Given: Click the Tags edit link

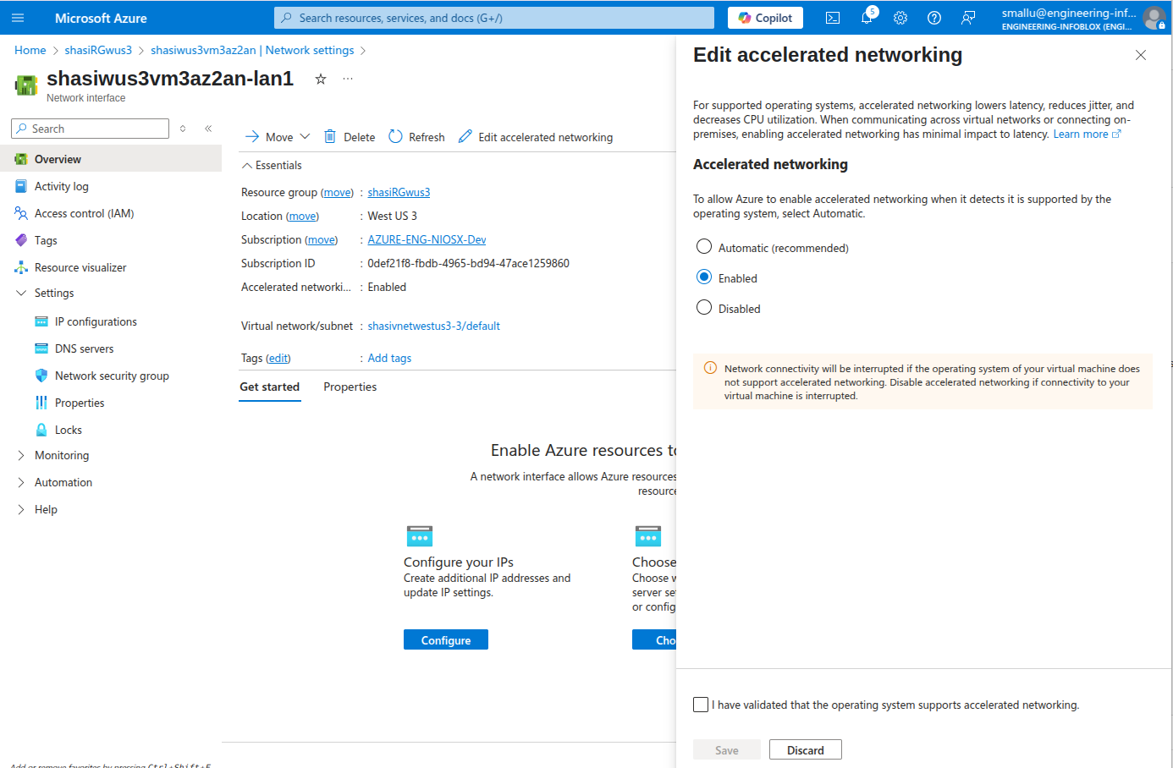Looking at the screenshot, I should coord(278,359).
